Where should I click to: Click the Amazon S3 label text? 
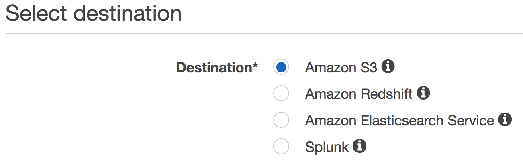(341, 68)
